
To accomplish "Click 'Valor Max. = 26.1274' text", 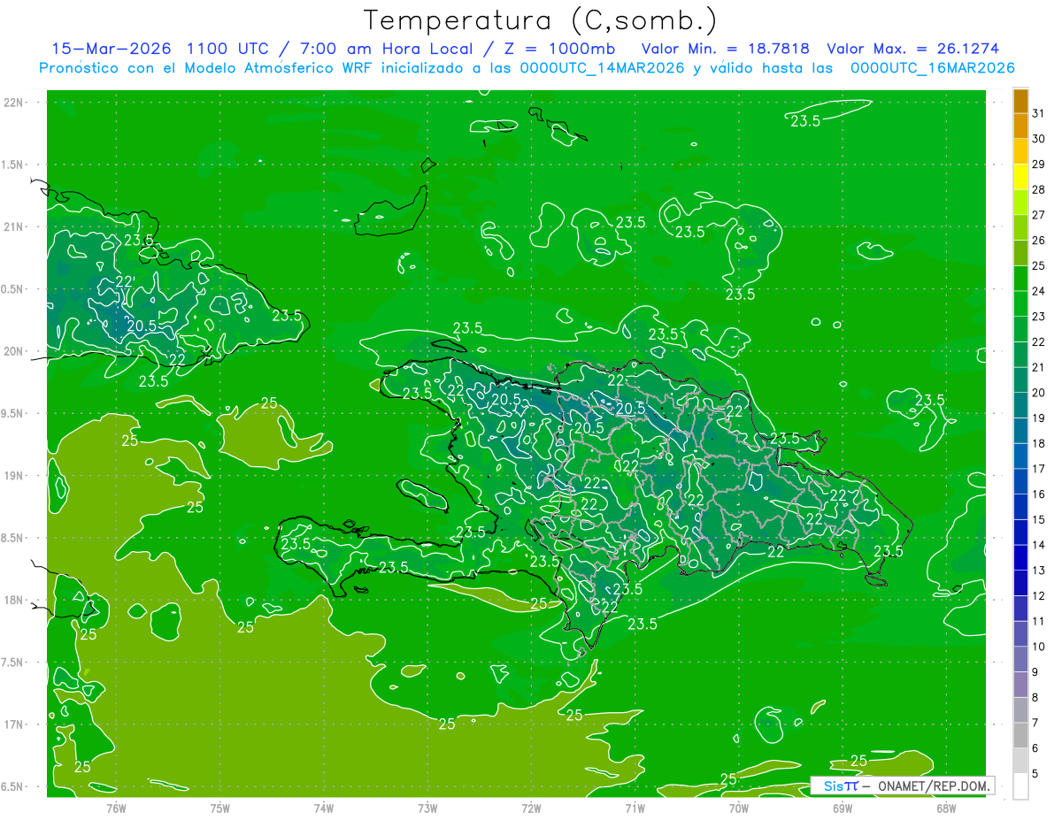I will (x=912, y=49).
